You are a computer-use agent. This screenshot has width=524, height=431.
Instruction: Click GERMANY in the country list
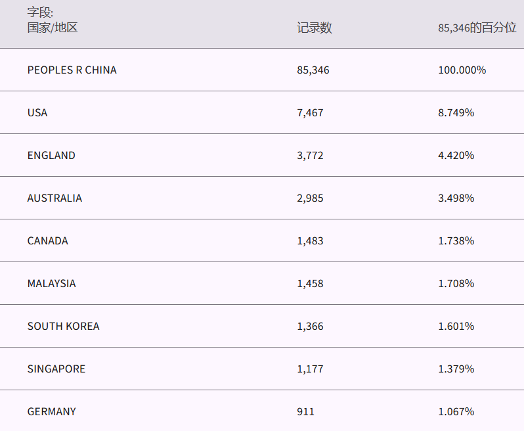point(51,411)
